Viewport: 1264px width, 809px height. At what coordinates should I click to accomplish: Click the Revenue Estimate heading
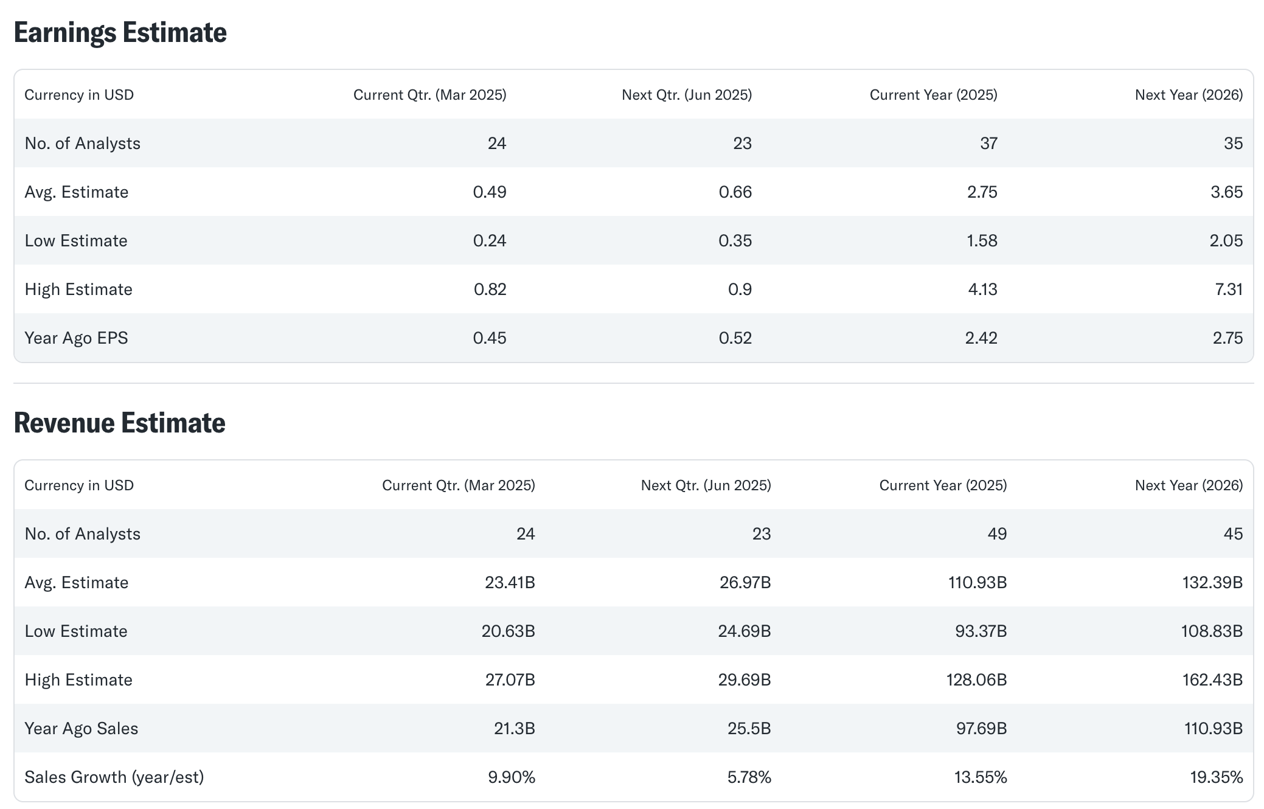pos(119,423)
